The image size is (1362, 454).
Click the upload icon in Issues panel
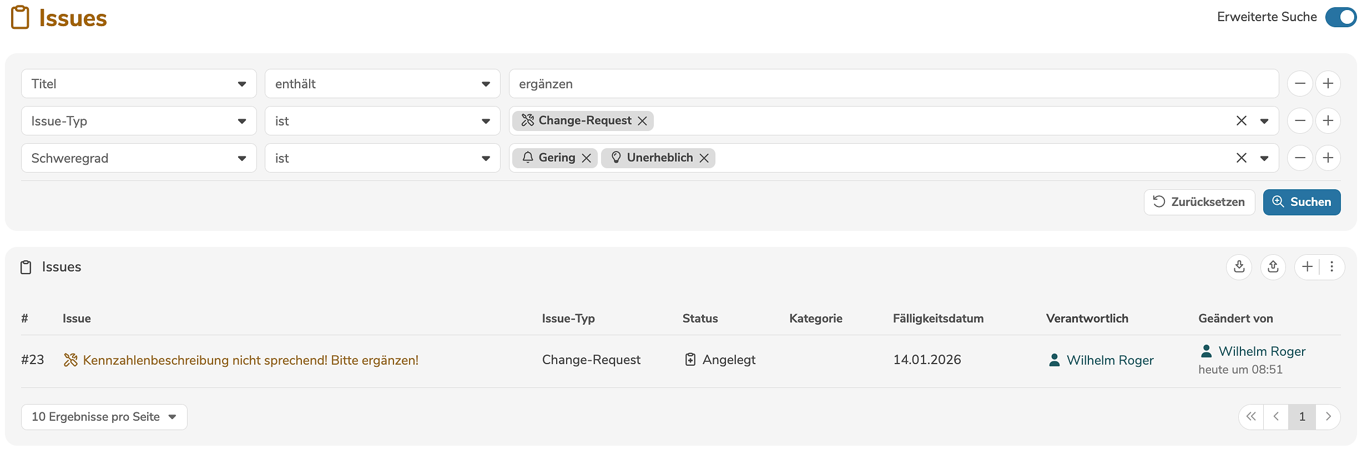pyautogui.click(x=1273, y=267)
